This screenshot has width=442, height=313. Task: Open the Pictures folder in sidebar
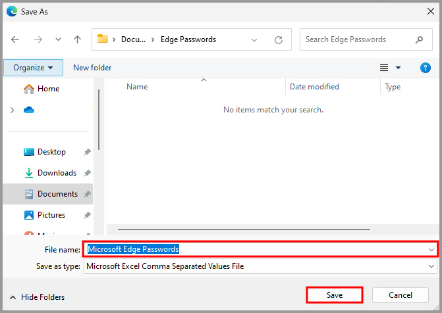pyautogui.click(x=51, y=215)
